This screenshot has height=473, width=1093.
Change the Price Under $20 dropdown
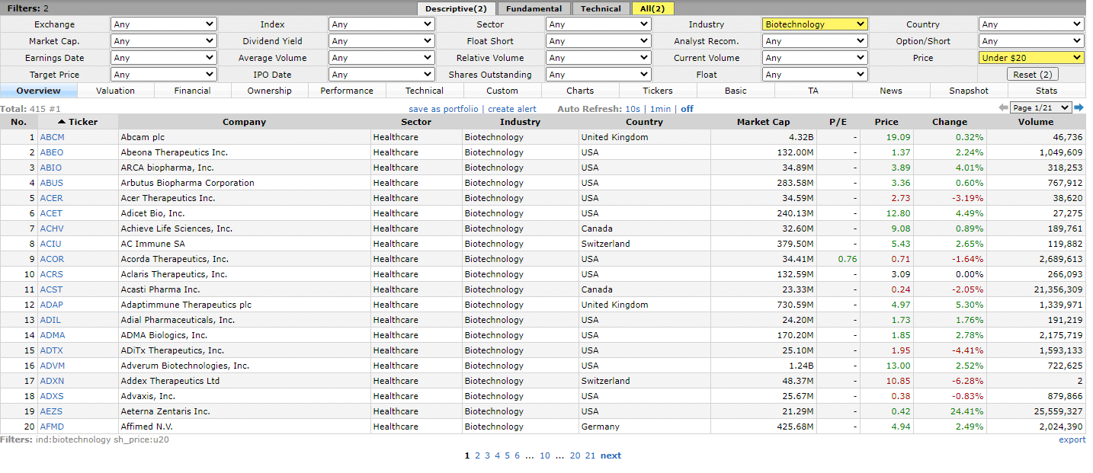(1031, 58)
